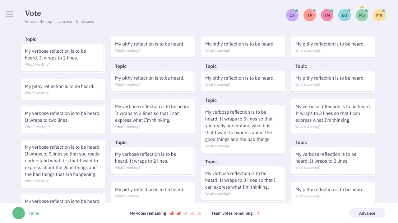Open the navigation sidebar with the hamburger menu

(x=9, y=14)
